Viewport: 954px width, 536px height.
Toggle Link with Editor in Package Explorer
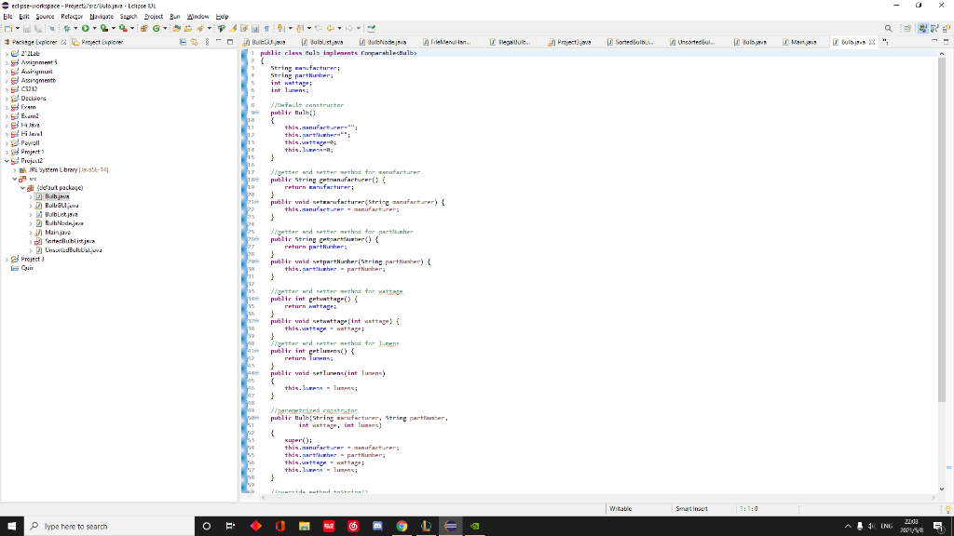point(194,41)
